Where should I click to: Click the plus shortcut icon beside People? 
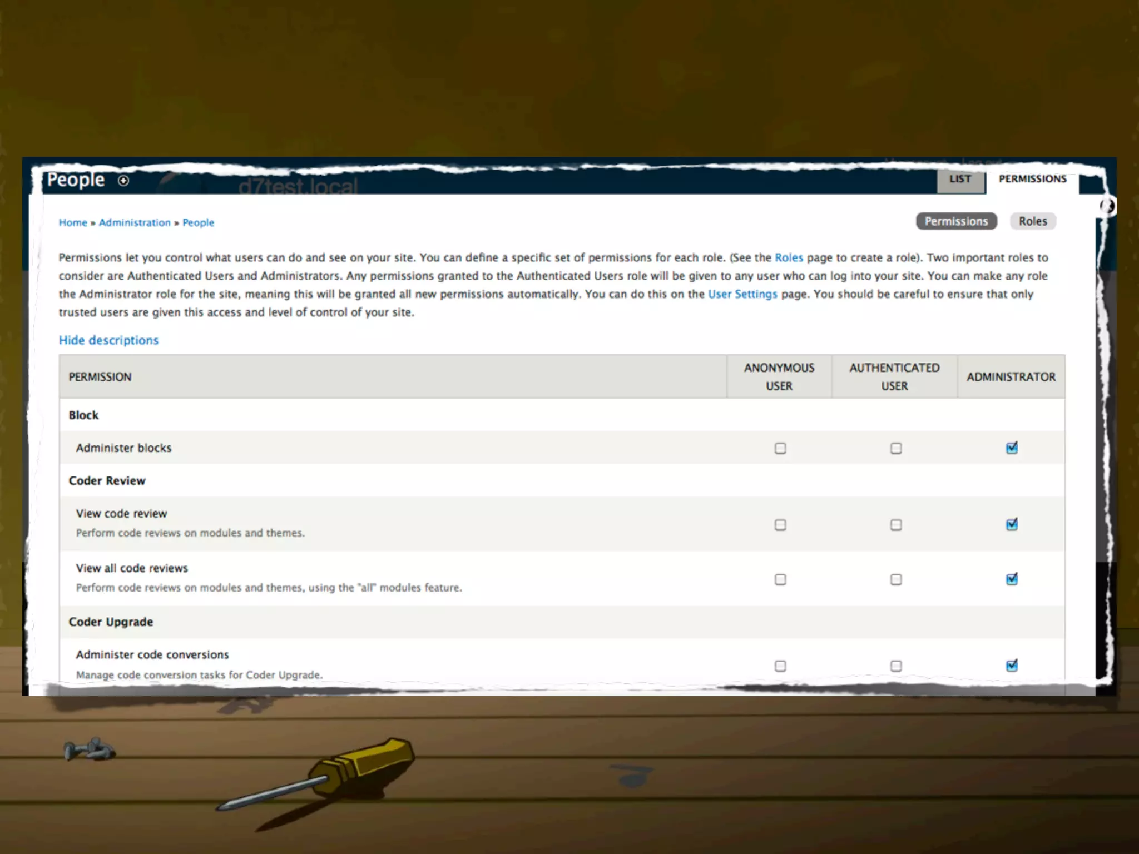[123, 181]
